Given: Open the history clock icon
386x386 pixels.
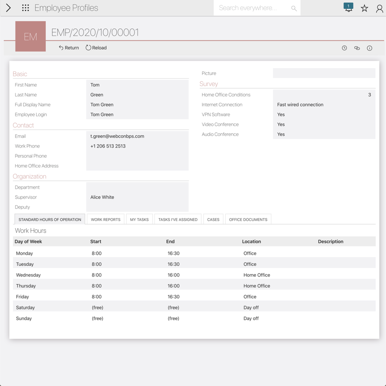Looking at the screenshot, I should coord(345,48).
